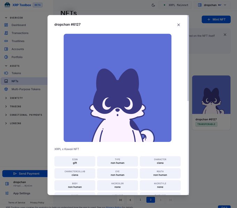237x208 pixels.
Task: Click the HAIRCOLOR none attribute
Action: (117, 185)
